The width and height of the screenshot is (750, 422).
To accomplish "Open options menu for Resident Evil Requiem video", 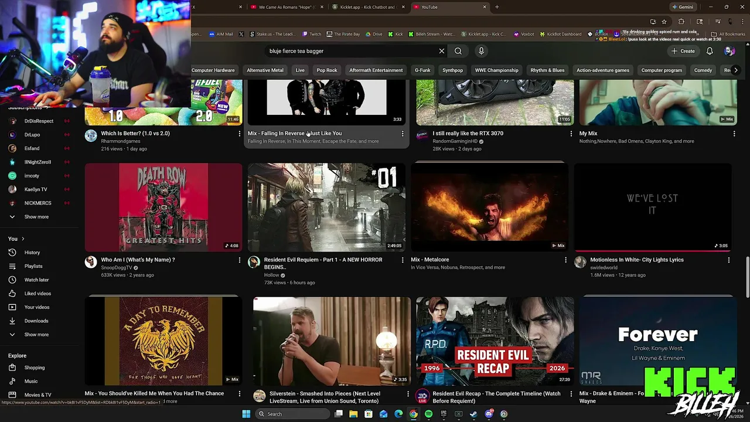I will [402, 260].
